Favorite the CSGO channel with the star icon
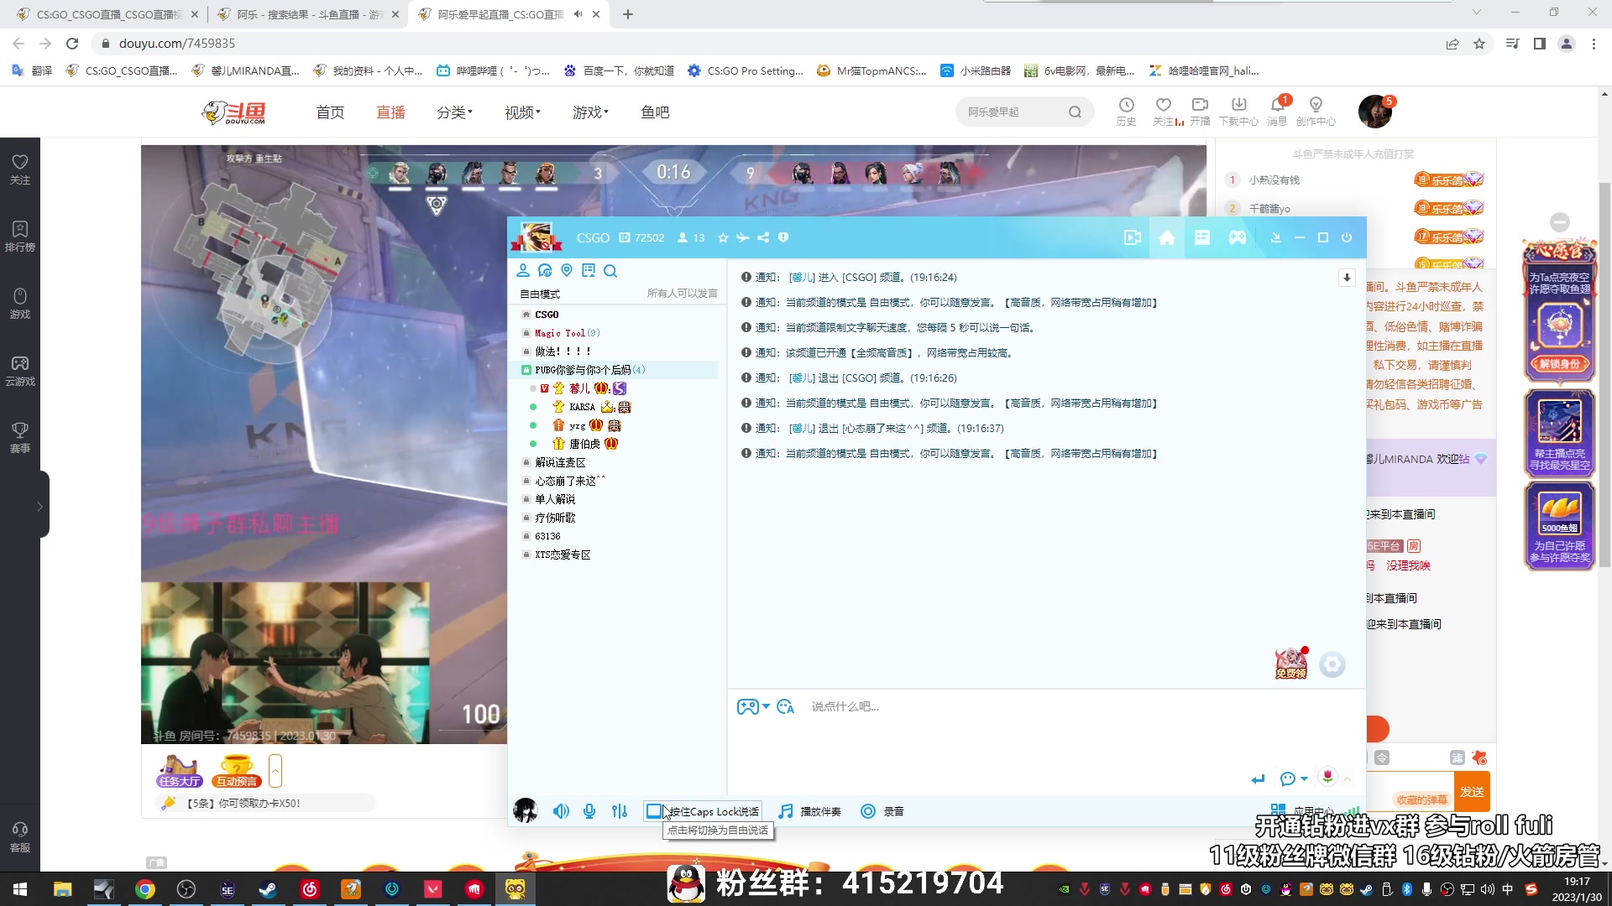The image size is (1612, 906). tap(723, 237)
